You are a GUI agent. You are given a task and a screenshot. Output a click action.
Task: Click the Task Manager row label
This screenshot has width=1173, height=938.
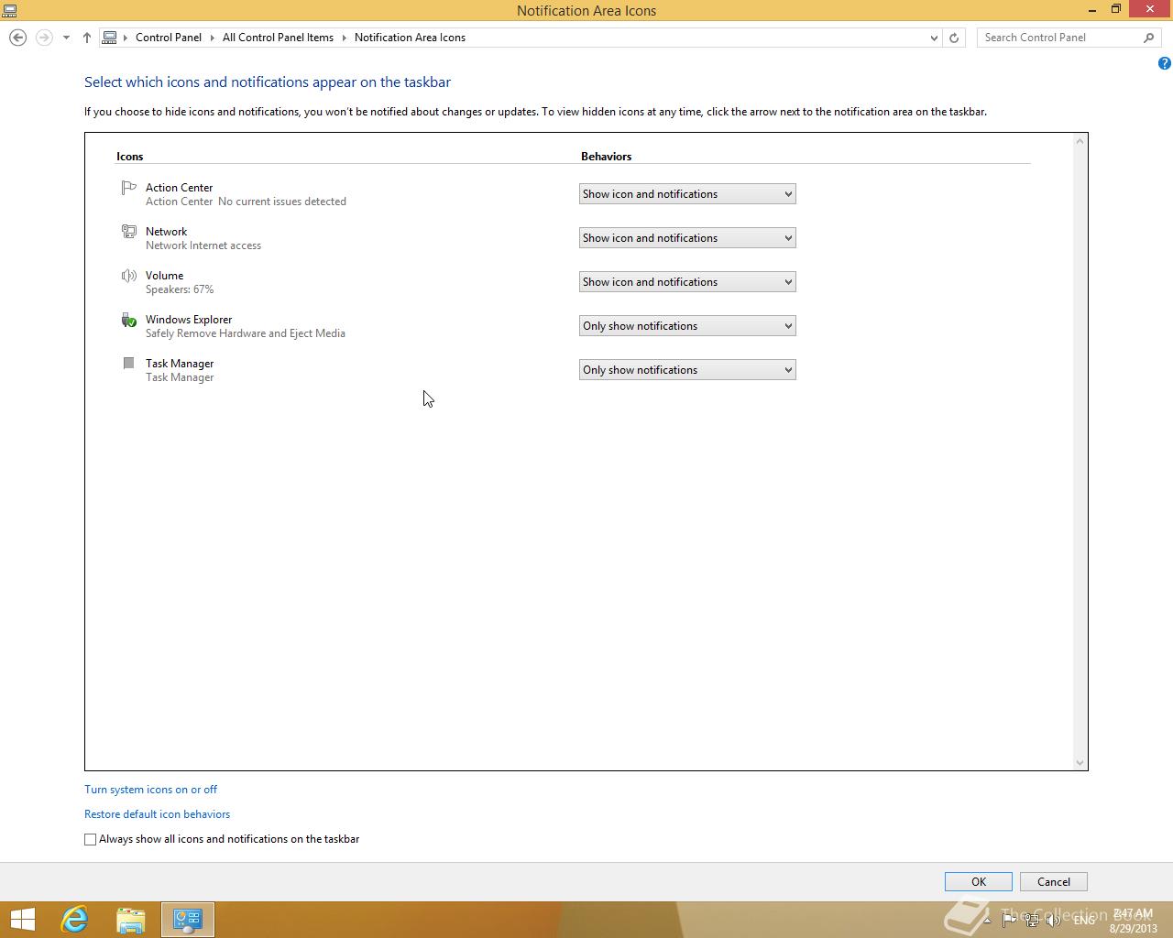coord(180,364)
